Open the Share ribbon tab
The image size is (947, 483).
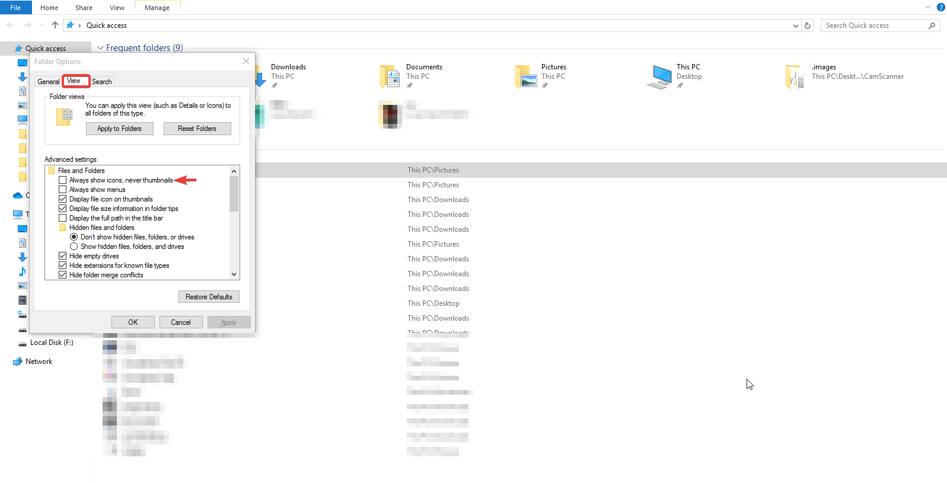pyautogui.click(x=84, y=8)
